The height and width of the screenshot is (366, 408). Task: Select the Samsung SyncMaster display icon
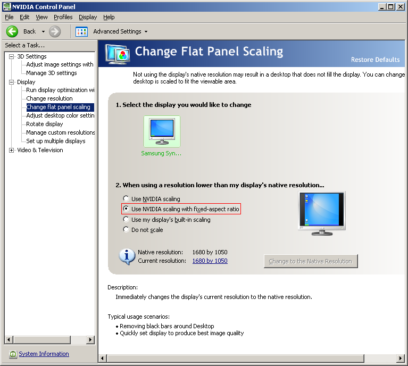pos(162,131)
